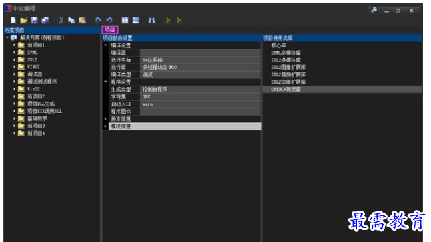Select the 项目EXE调用DLL tree item

(45, 111)
